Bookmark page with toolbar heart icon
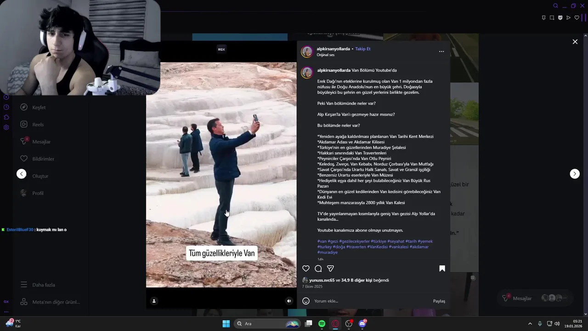This screenshot has width=588, height=331. click(x=577, y=18)
